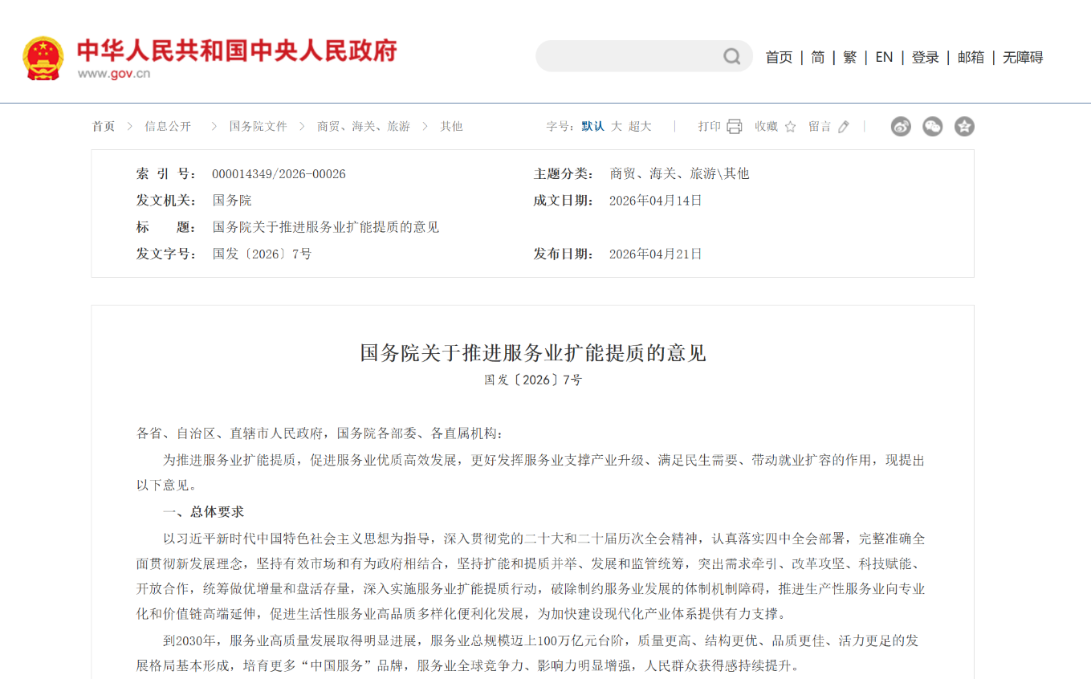Open the 国务院文件 breadcrumb link
Screen dimensions: 1091x679
tap(258, 126)
